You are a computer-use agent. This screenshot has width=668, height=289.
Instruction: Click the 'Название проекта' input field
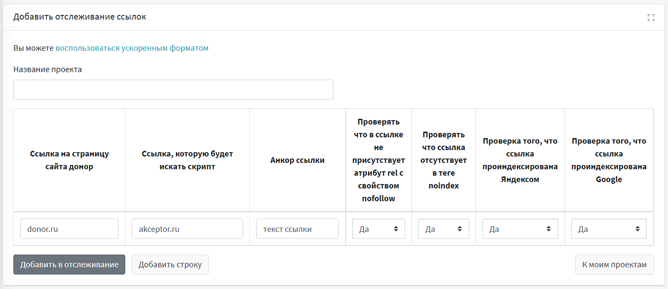tap(173, 90)
